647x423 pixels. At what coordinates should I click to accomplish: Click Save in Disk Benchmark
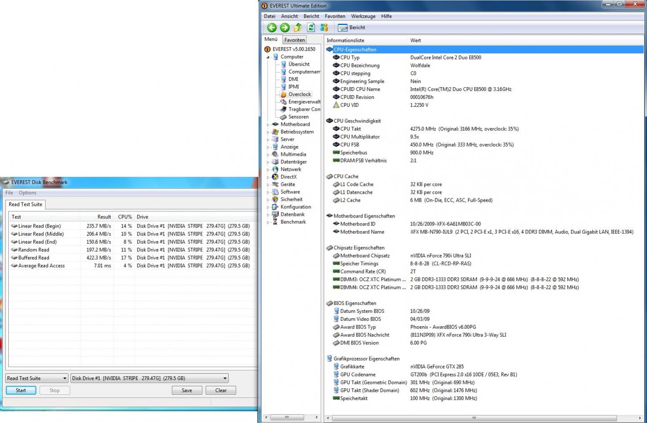pos(187,390)
